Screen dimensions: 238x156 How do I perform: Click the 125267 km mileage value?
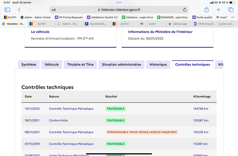click(x=201, y=120)
